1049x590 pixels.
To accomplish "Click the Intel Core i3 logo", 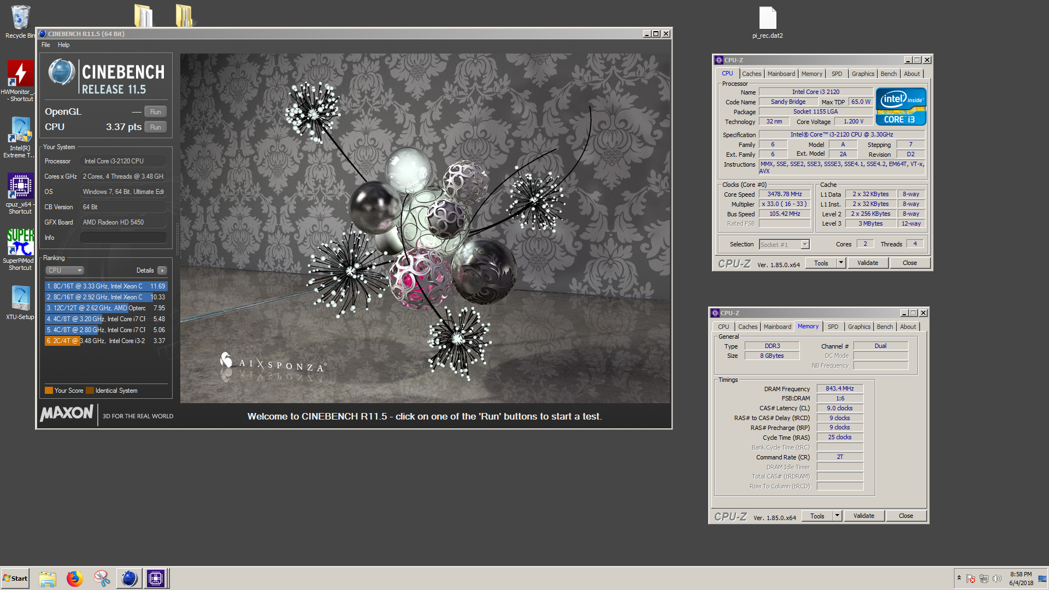I will [x=901, y=107].
